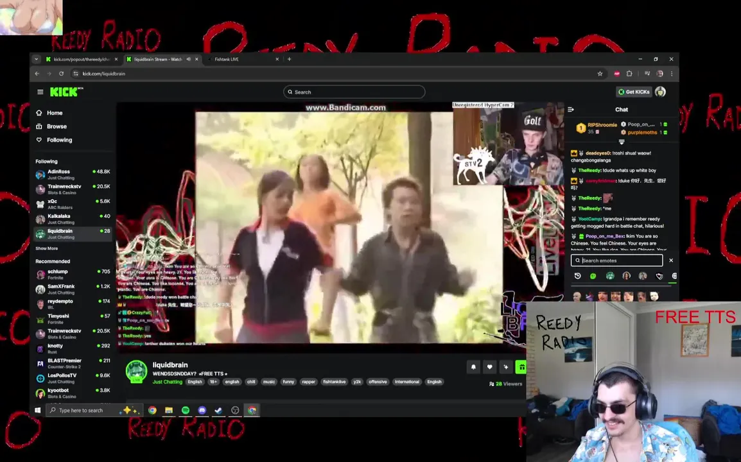
Task: Bookmark this page with star icon
Action: (600, 74)
